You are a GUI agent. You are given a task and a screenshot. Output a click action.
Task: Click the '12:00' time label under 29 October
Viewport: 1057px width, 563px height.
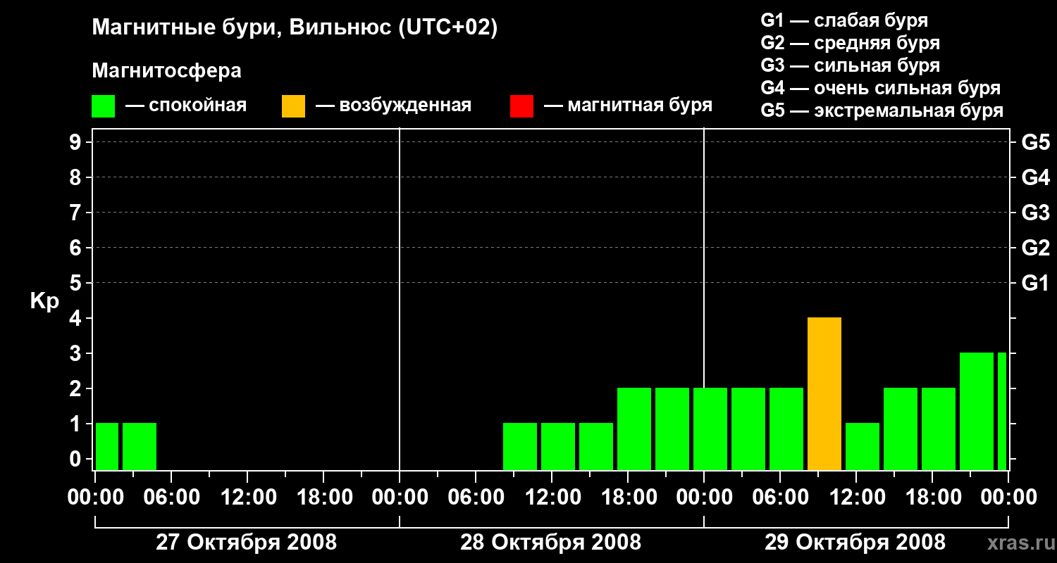point(856,497)
